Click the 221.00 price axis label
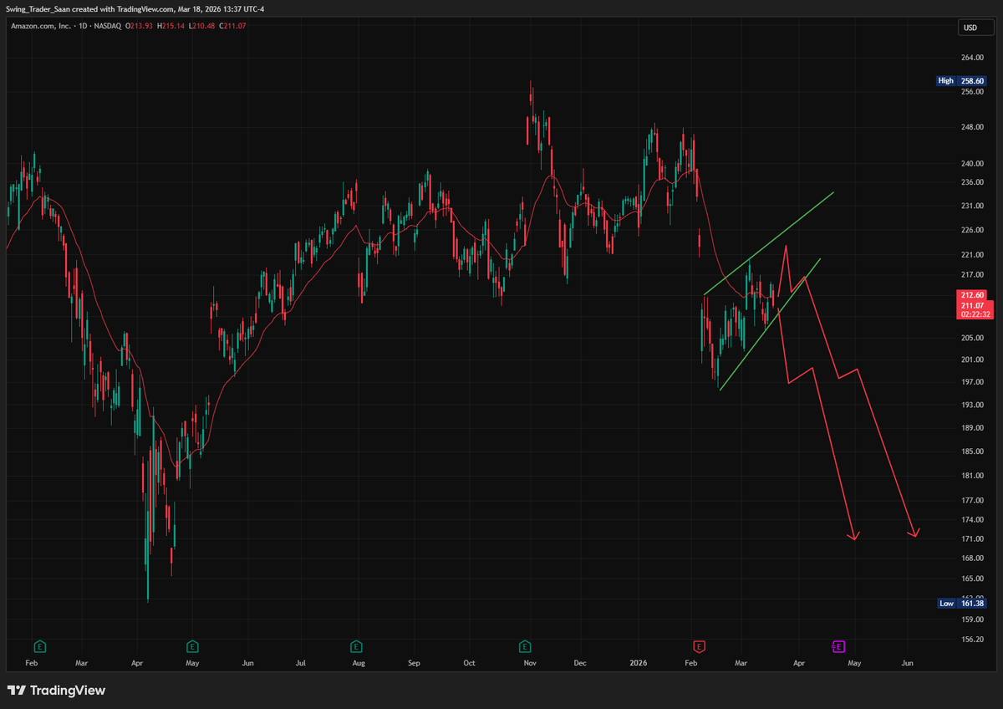 tap(972, 254)
